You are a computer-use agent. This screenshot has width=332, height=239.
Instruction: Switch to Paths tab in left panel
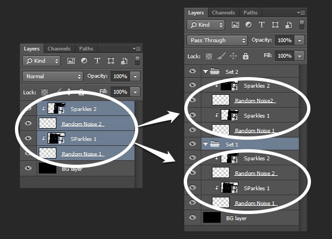(x=86, y=49)
